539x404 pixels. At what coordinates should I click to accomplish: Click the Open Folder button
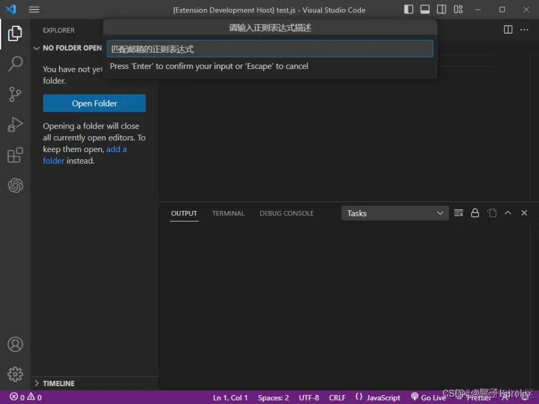click(94, 103)
